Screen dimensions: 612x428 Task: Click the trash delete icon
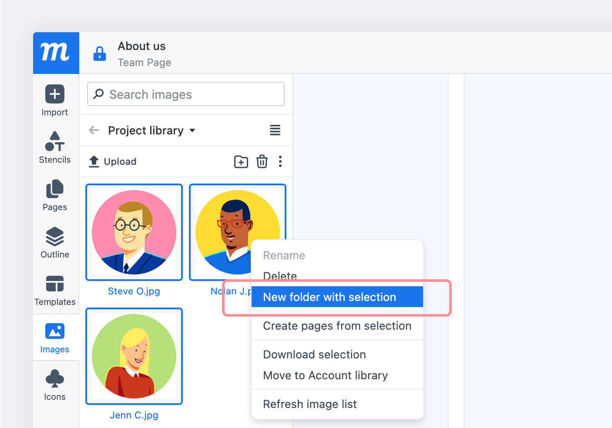click(262, 161)
